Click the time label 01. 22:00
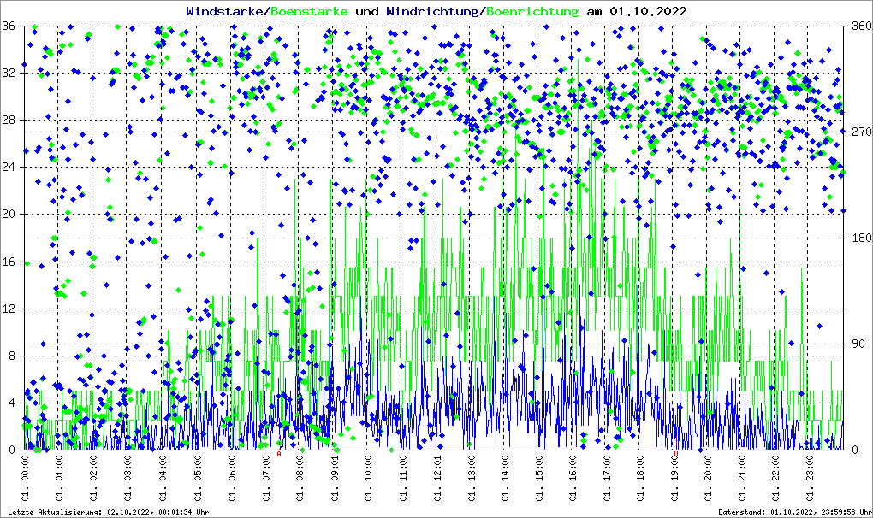This screenshot has width=873, height=518. click(x=776, y=479)
